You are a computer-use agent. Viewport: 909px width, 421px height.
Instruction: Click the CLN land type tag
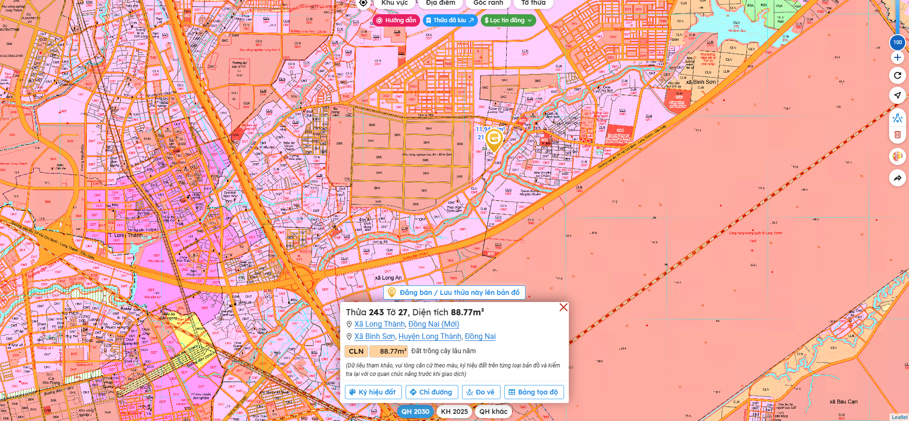click(x=356, y=351)
